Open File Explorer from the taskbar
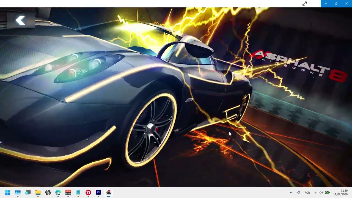The image size is (352, 198). (x=38, y=193)
